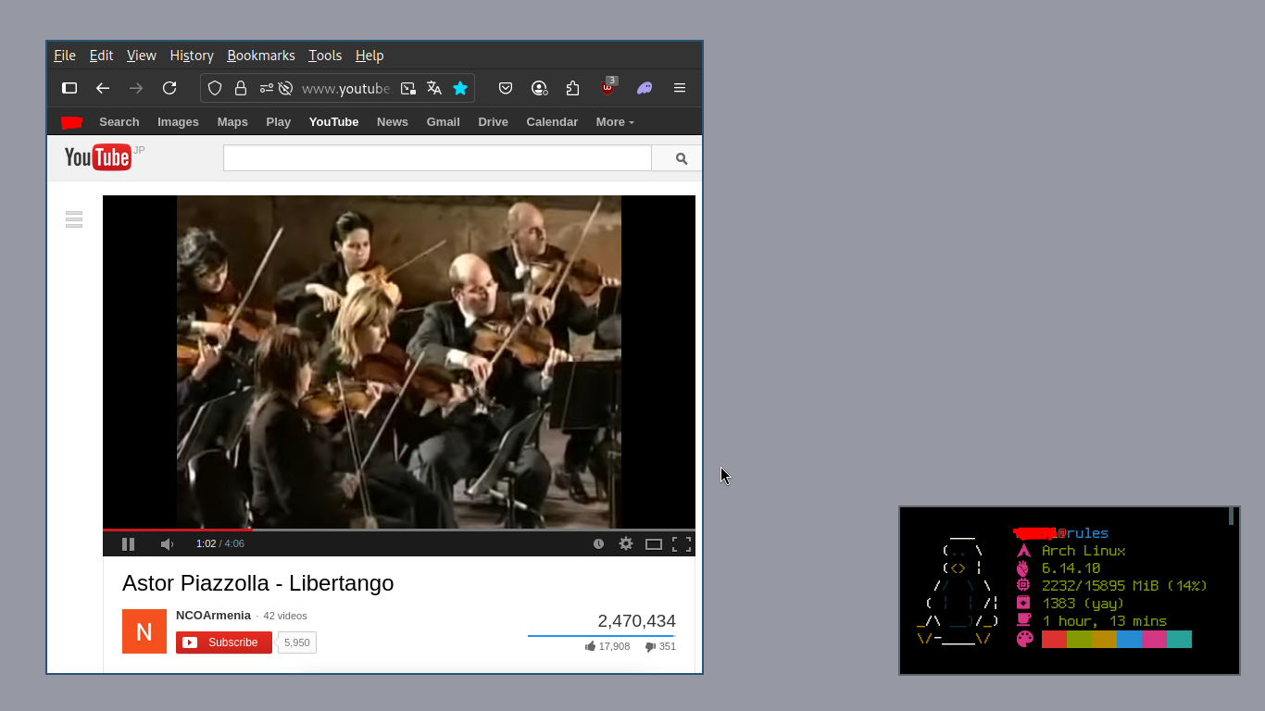View site security padlock information
This screenshot has width=1265, height=711.
241,88
